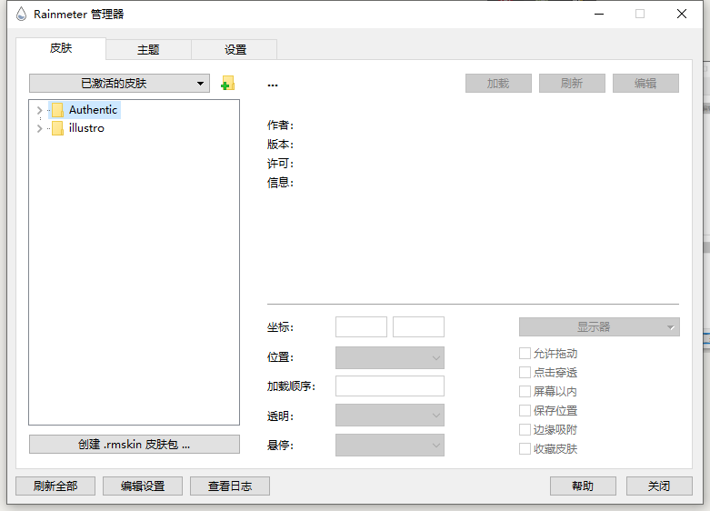Select the illustro tree item

pyautogui.click(x=86, y=128)
